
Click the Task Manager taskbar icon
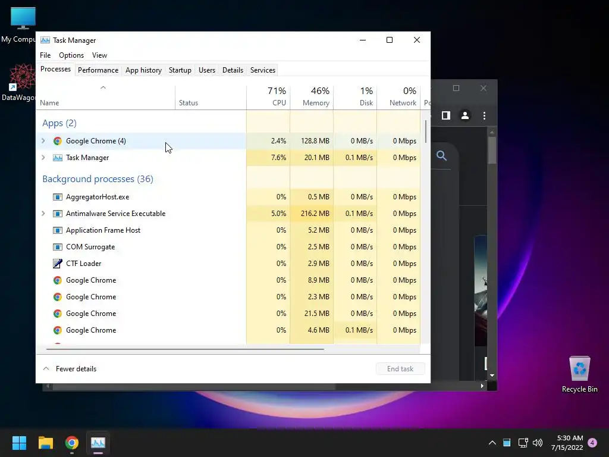pos(98,443)
